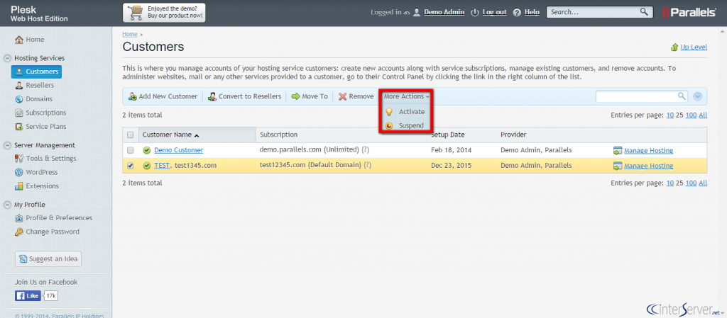Click the TEST customer link
Screen dimensions: 727x318
(162, 166)
